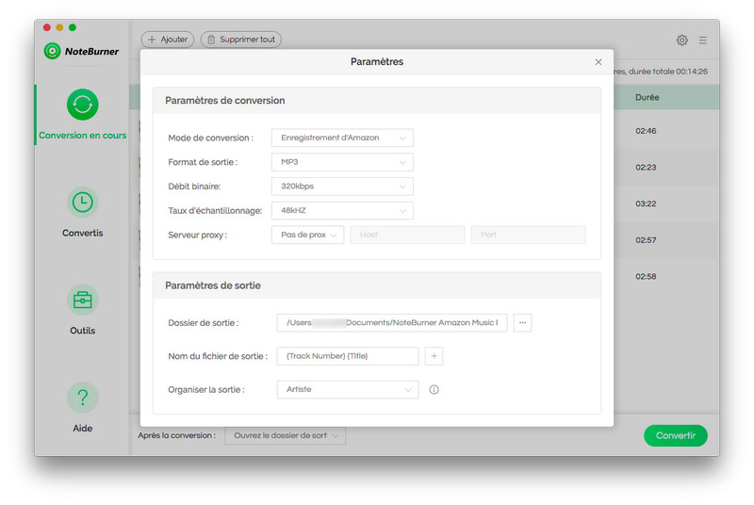This screenshot has height=505, width=754.
Task: Click the Ajouter button
Action: click(x=168, y=40)
